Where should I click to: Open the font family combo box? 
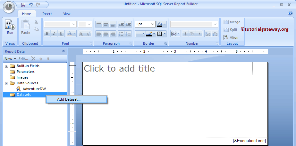(60, 24)
